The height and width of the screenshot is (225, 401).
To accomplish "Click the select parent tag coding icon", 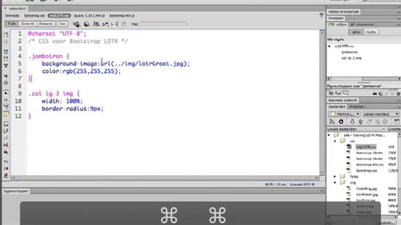I will click(6, 76).
